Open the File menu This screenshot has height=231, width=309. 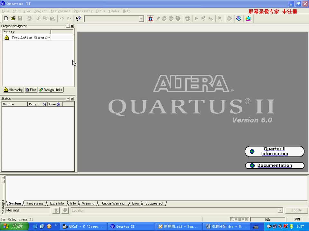[x=5, y=11]
